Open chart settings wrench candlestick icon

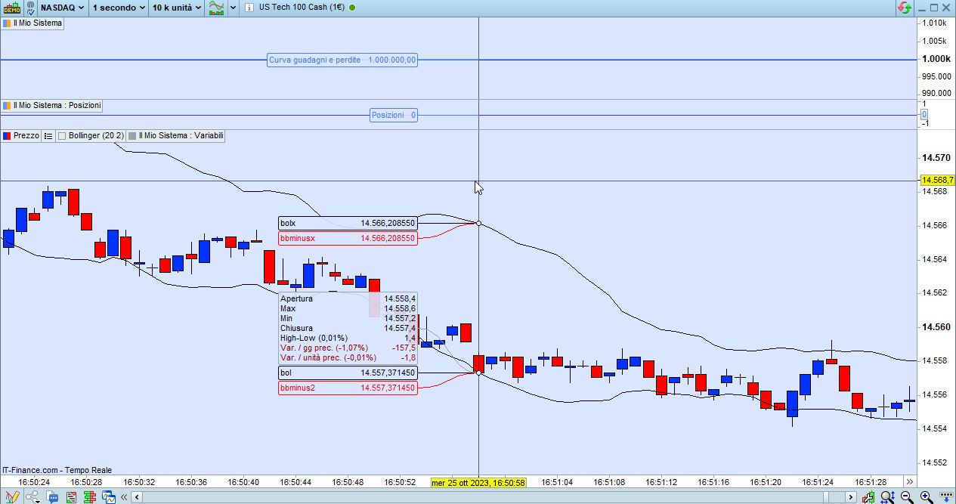870,497
